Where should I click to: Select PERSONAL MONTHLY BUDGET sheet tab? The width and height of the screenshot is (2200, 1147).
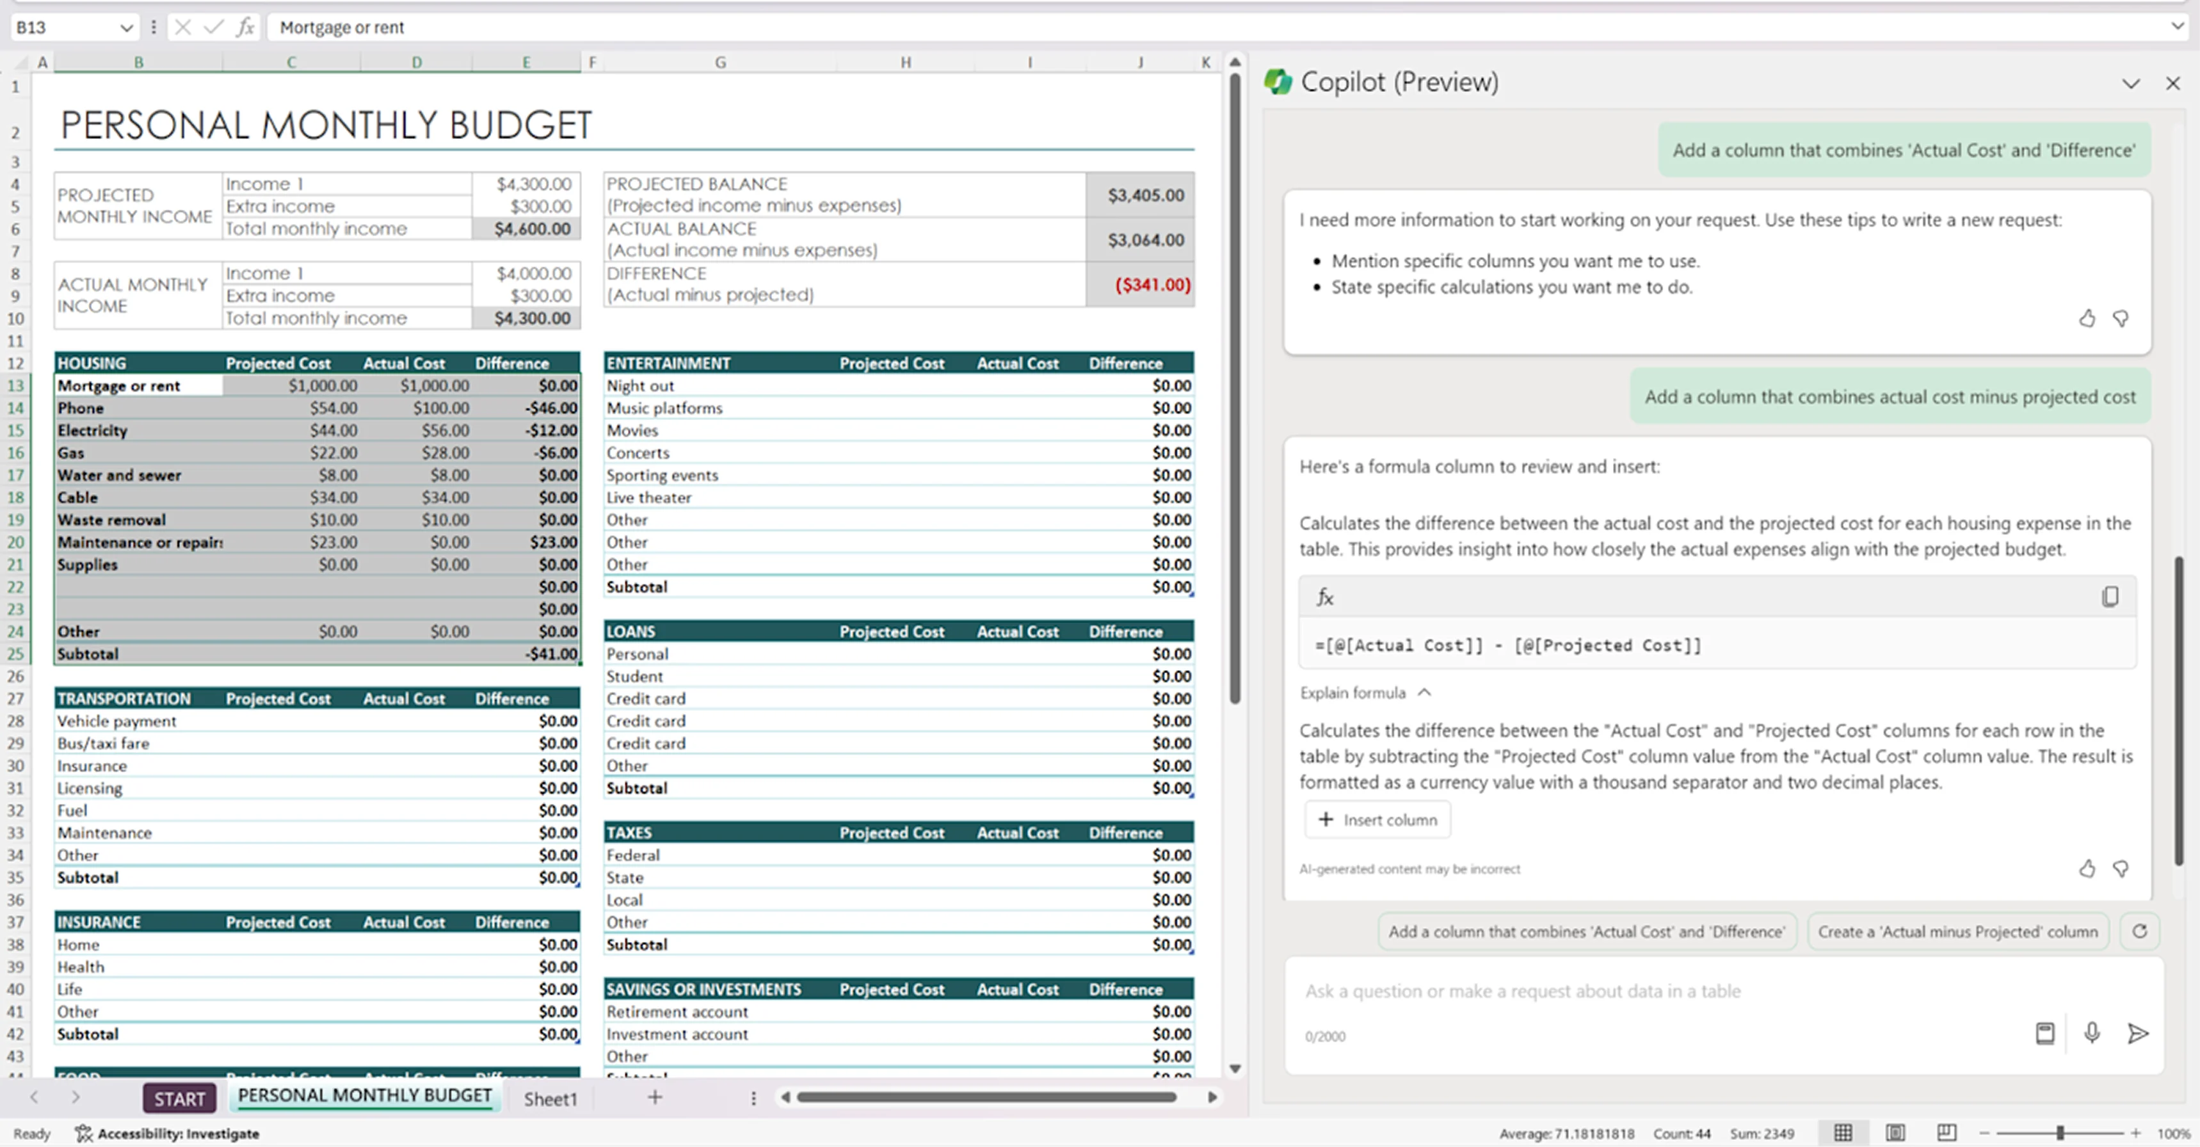pos(365,1096)
